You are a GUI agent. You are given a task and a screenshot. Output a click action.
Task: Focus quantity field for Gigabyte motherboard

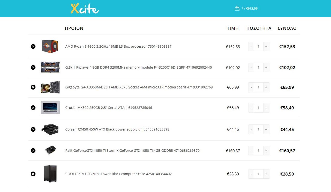pos(259,87)
